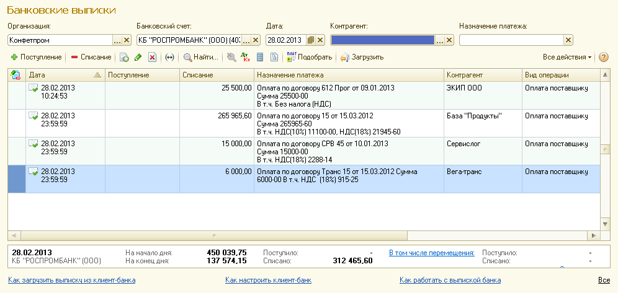Click the Поступление add button

click(x=36, y=57)
